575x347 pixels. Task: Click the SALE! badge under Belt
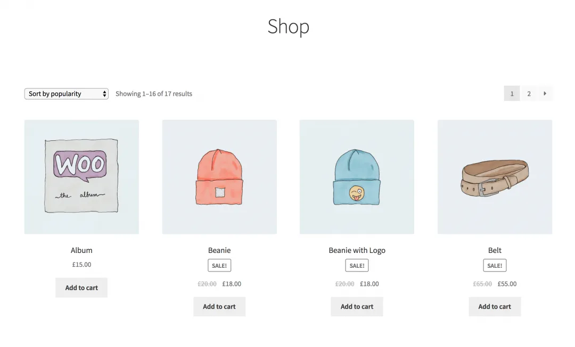[x=495, y=265]
